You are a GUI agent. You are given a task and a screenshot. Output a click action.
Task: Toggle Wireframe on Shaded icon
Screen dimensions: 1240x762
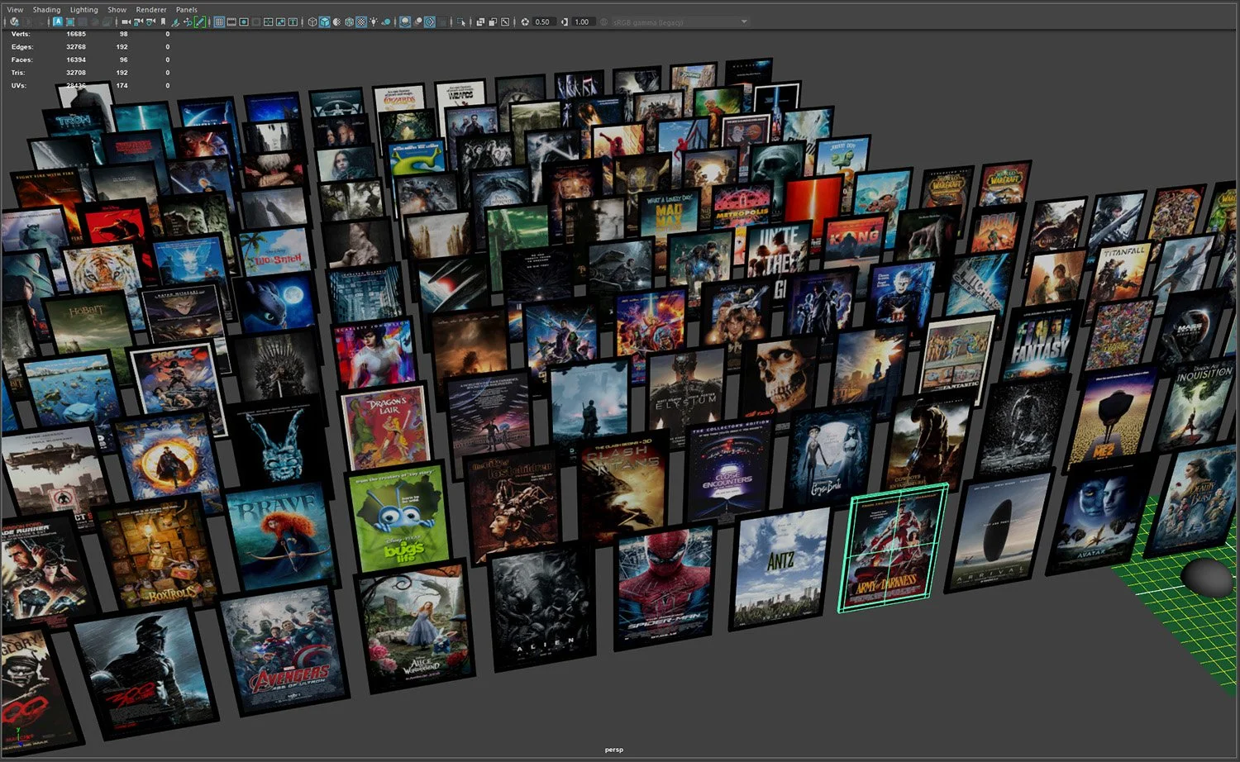[x=349, y=21]
